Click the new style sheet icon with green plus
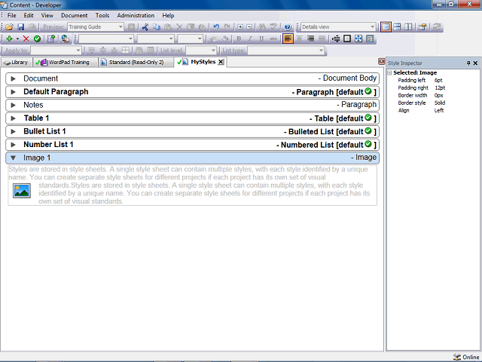This screenshot has width=482, height=362. pos(51,38)
